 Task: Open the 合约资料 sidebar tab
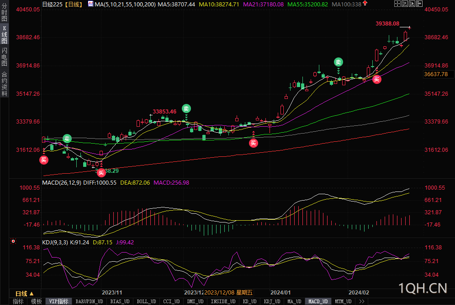tap(5, 84)
